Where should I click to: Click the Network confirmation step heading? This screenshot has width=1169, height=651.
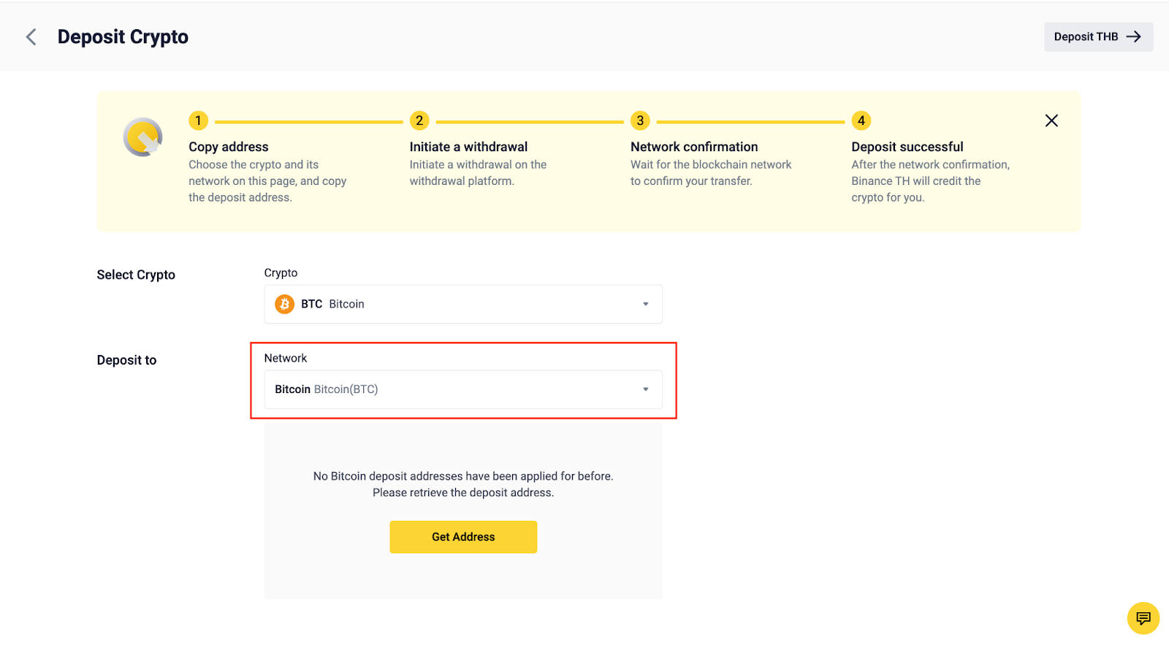[x=694, y=147]
